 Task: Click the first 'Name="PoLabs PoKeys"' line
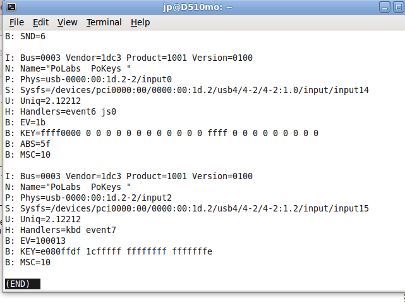[68, 68]
